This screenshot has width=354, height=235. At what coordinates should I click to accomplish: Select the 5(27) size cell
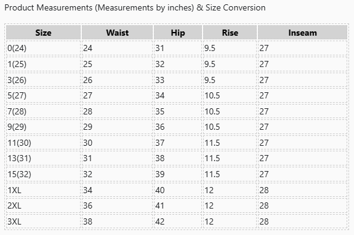pyautogui.click(x=43, y=95)
